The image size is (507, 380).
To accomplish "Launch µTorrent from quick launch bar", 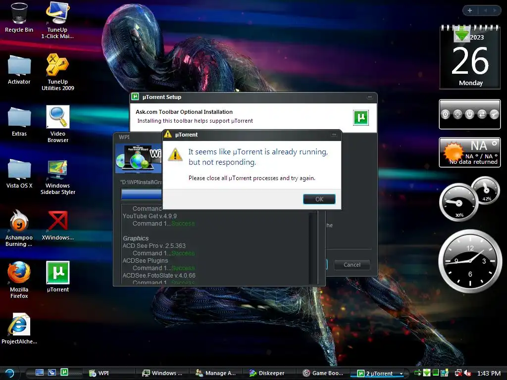I will (x=64, y=372).
